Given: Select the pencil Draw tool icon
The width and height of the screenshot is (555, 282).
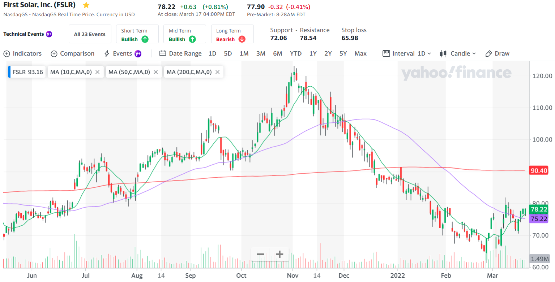Looking at the screenshot, I should [488, 53].
